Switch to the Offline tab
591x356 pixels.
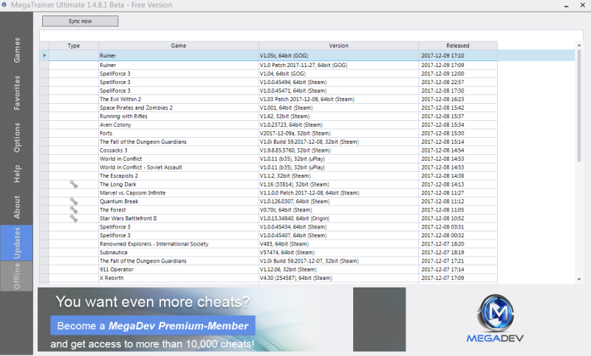pyautogui.click(x=16, y=276)
